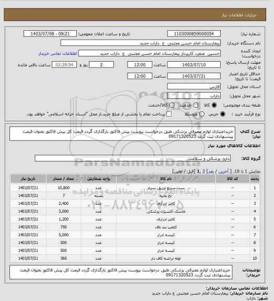Go to page 2 of items

click(x=204, y=171)
